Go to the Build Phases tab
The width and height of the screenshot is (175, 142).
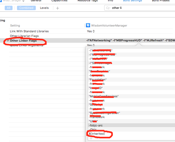(x=161, y=1)
